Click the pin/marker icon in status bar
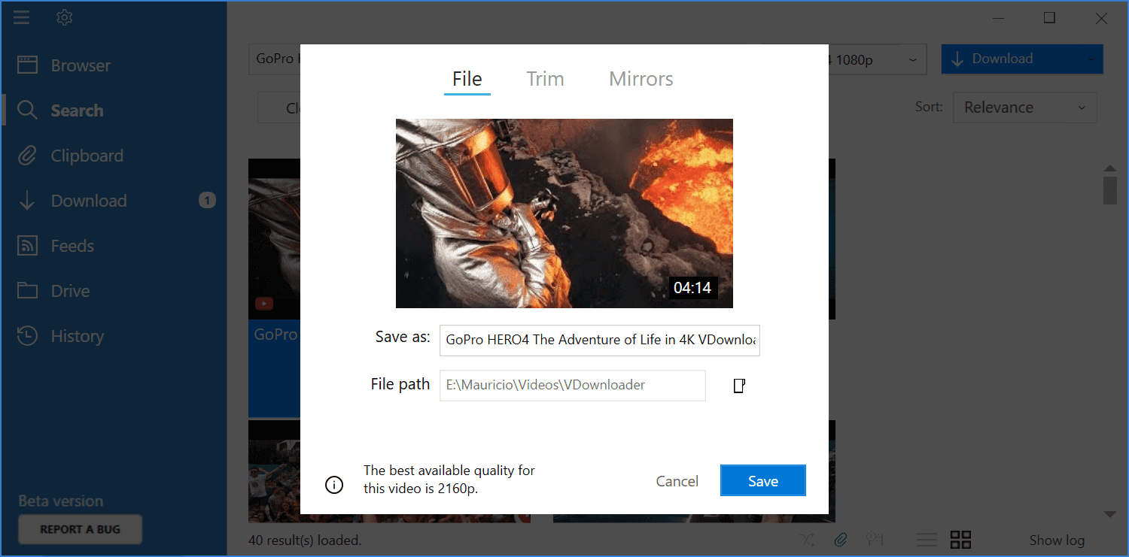The image size is (1129, 557). coord(874,539)
